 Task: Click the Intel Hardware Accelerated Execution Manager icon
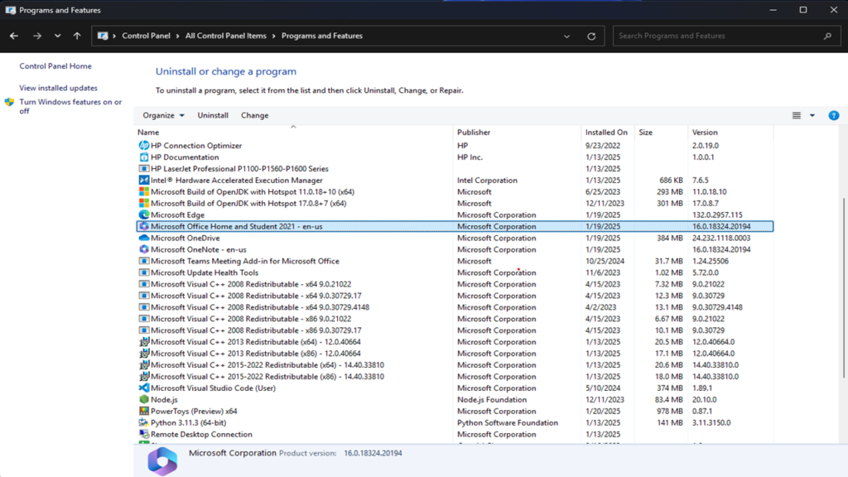tap(144, 180)
